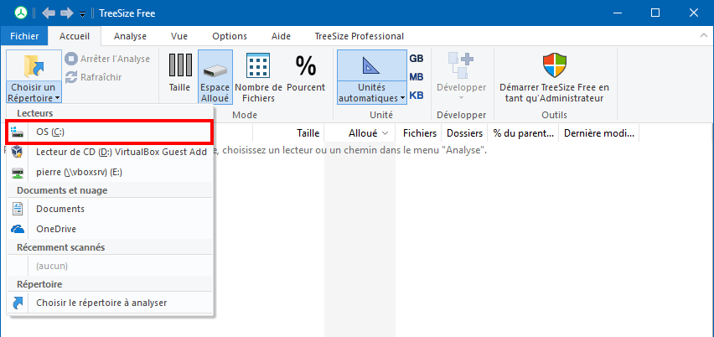Click the Documents file icon

[x=18, y=209]
